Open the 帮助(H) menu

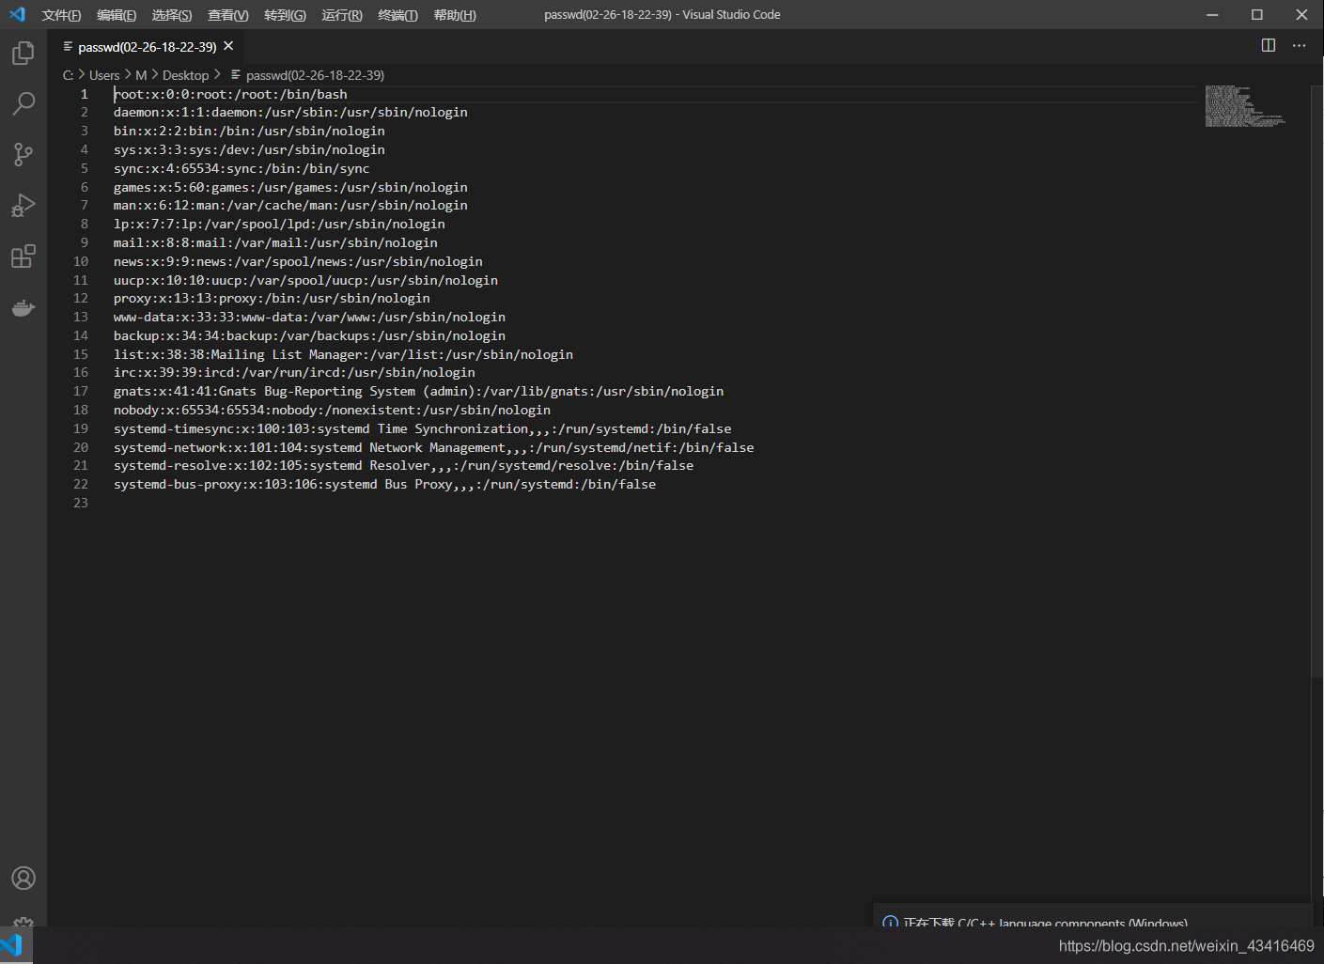[x=455, y=15]
